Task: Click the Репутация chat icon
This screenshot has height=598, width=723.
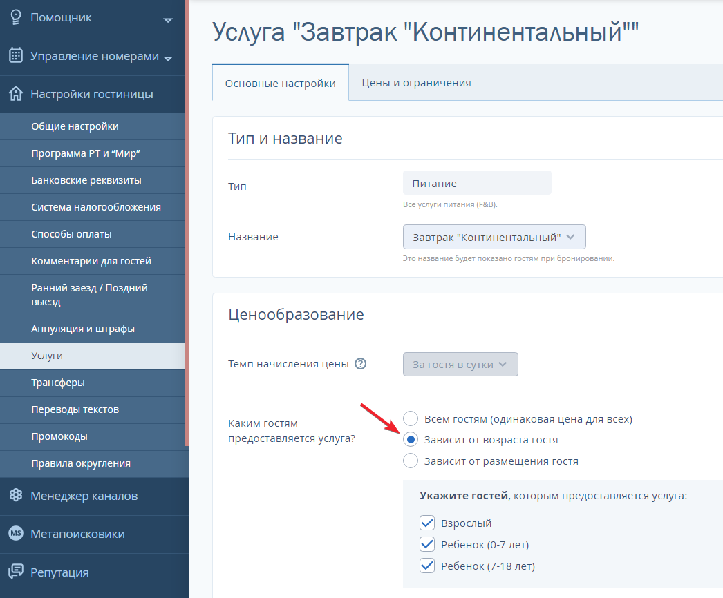Action: coord(16,572)
